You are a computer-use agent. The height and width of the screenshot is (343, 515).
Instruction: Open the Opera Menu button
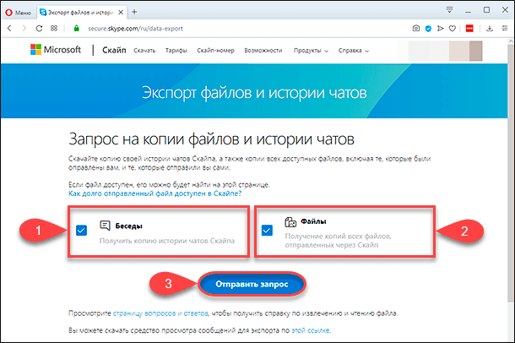coord(19,13)
